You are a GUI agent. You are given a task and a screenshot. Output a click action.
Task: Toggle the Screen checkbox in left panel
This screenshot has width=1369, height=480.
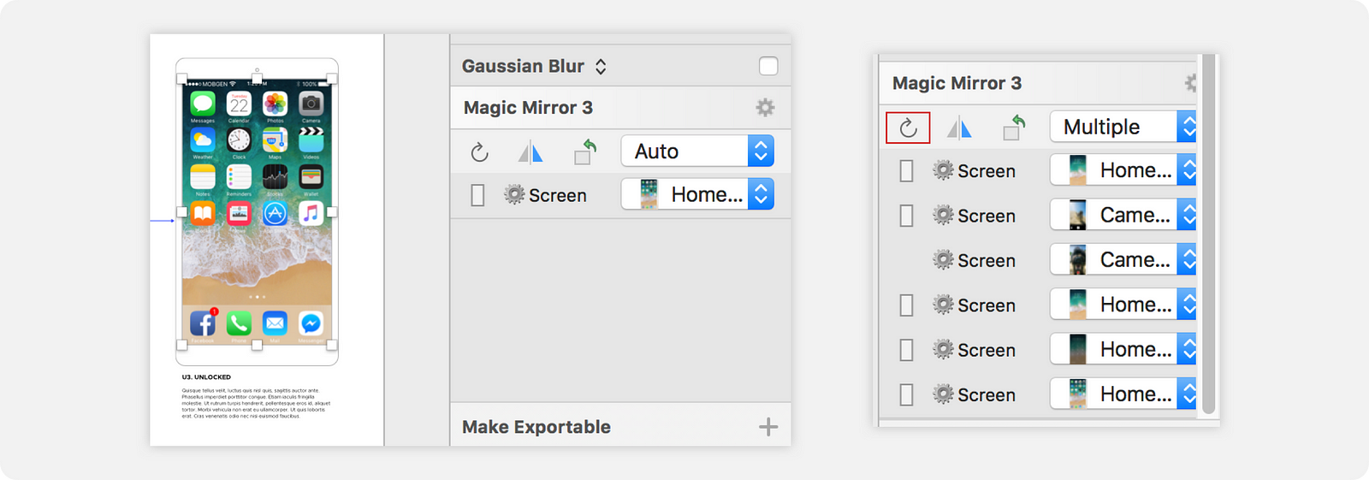click(478, 195)
